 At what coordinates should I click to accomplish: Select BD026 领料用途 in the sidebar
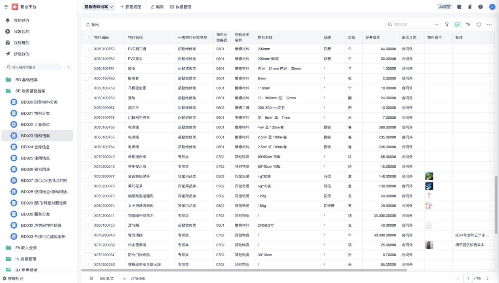coord(37,169)
